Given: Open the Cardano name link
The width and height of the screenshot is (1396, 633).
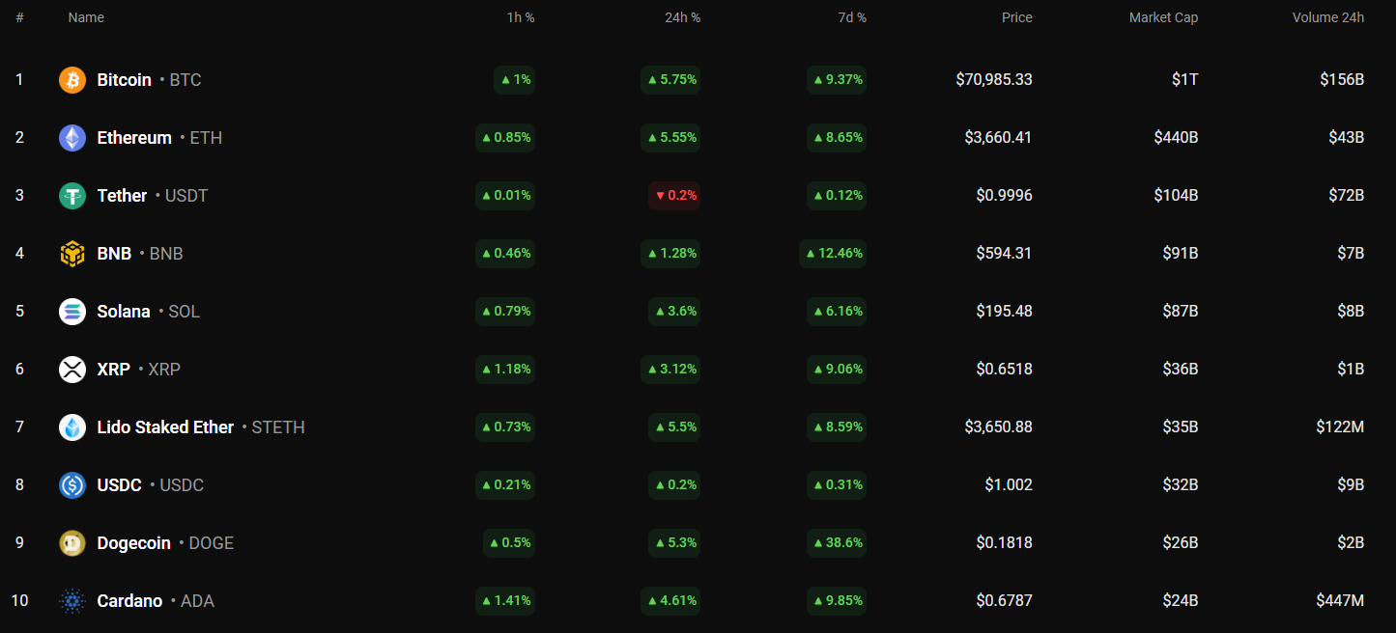Looking at the screenshot, I should [129, 601].
